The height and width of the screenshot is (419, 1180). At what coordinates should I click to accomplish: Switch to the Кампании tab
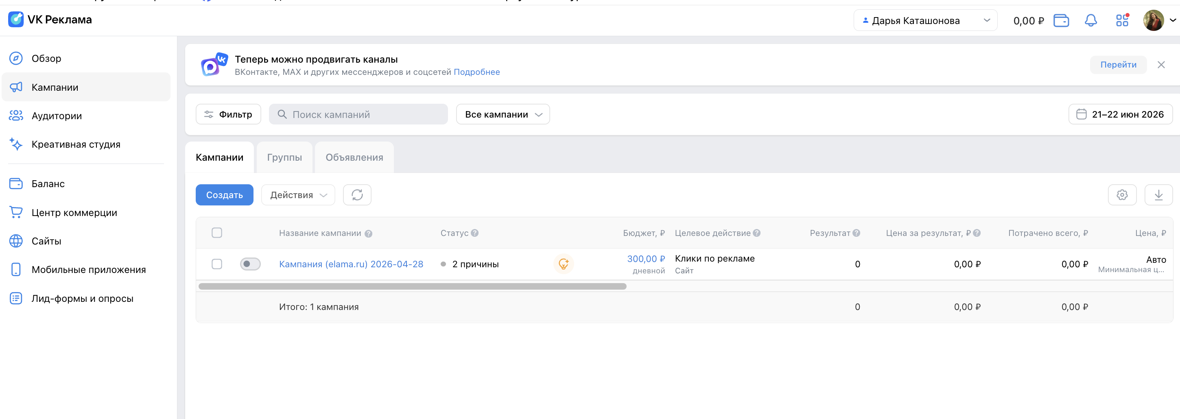(219, 157)
